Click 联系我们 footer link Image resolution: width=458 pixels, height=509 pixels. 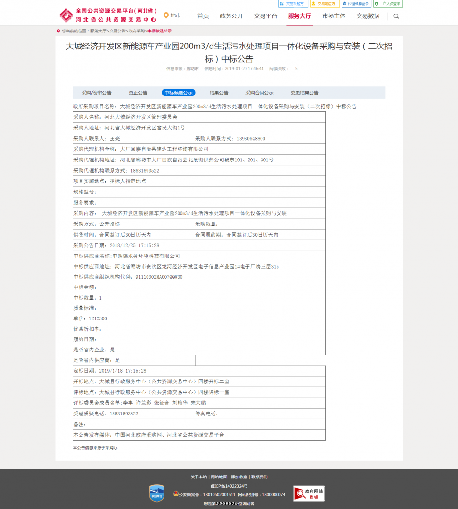coord(259,477)
